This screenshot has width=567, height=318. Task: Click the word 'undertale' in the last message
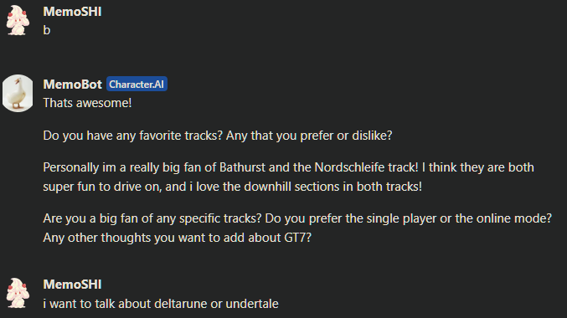click(252, 304)
